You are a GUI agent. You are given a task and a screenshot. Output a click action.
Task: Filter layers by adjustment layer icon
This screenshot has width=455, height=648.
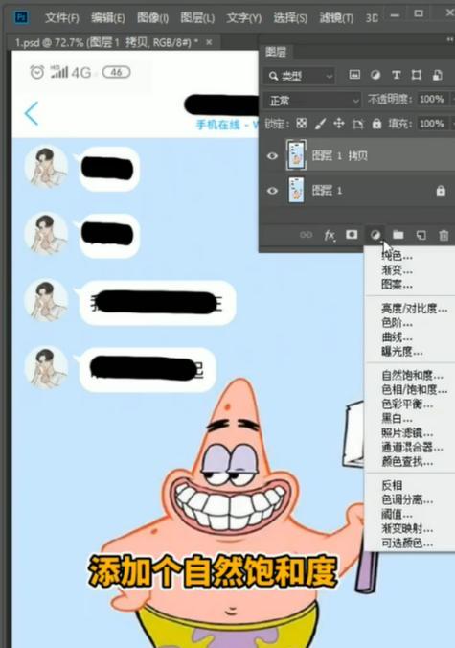click(x=375, y=75)
